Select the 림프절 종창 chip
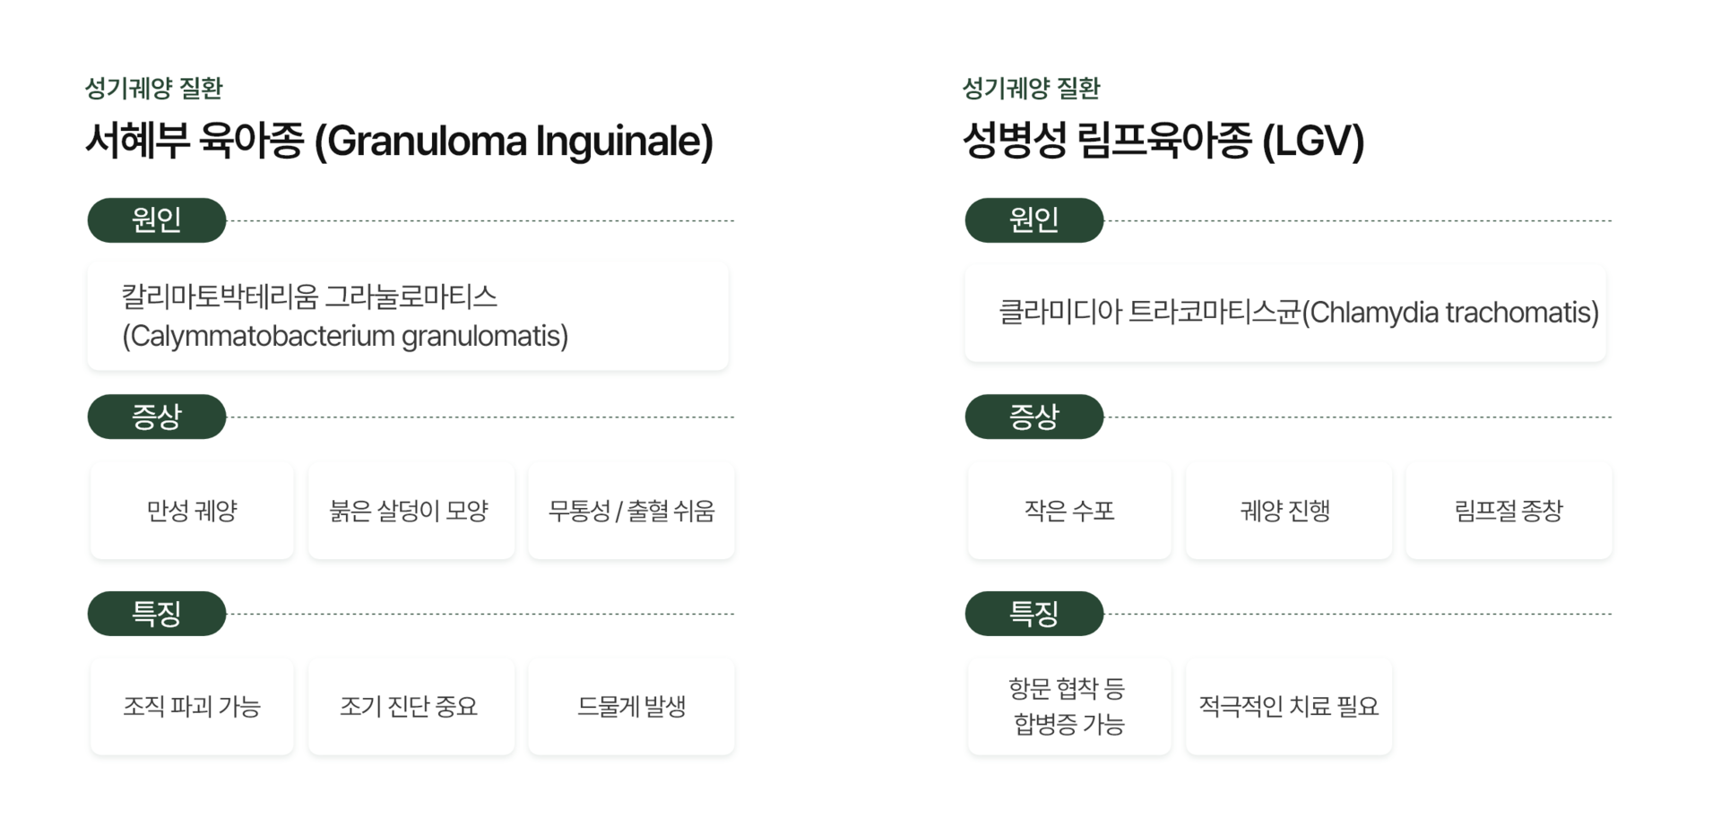The width and height of the screenshot is (1721, 826). 1509,511
